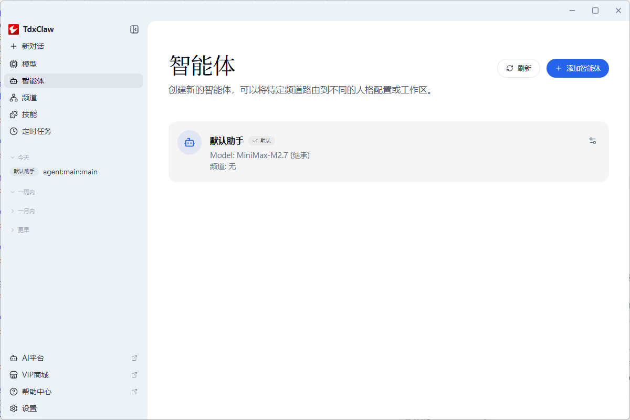This screenshot has width=630, height=420.
Task: Click the store icon beside VIP商城
Action: click(14, 375)
